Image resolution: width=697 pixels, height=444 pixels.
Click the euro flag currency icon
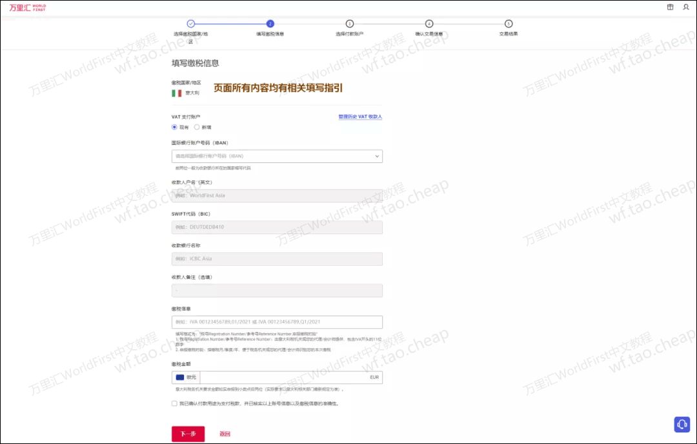(180, 378)
